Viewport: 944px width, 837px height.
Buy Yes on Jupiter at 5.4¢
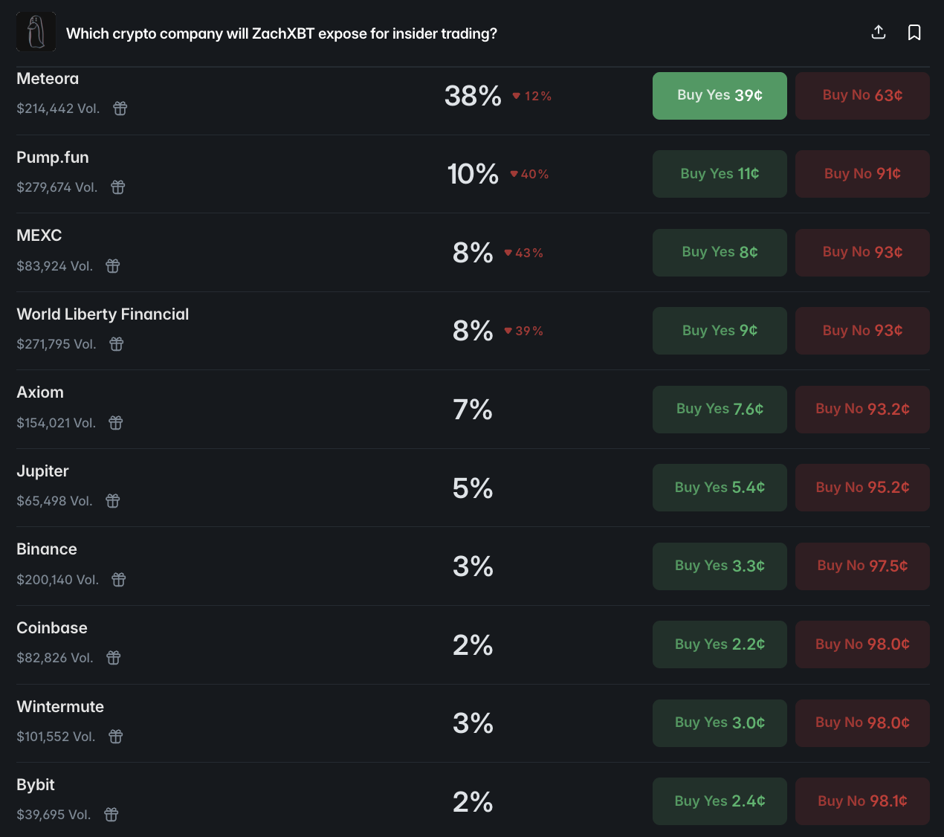(x=720, y=488)
